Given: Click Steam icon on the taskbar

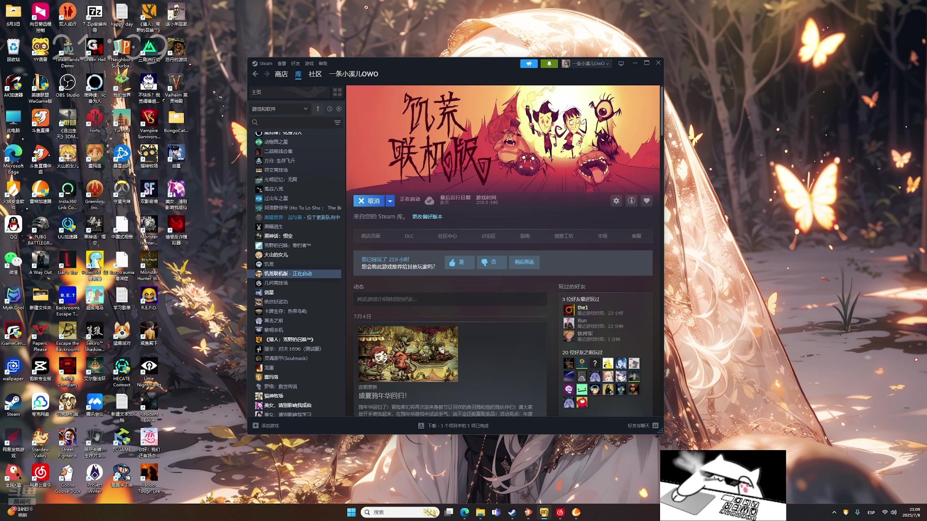Looking at the screenshot, I should (512, 512).
